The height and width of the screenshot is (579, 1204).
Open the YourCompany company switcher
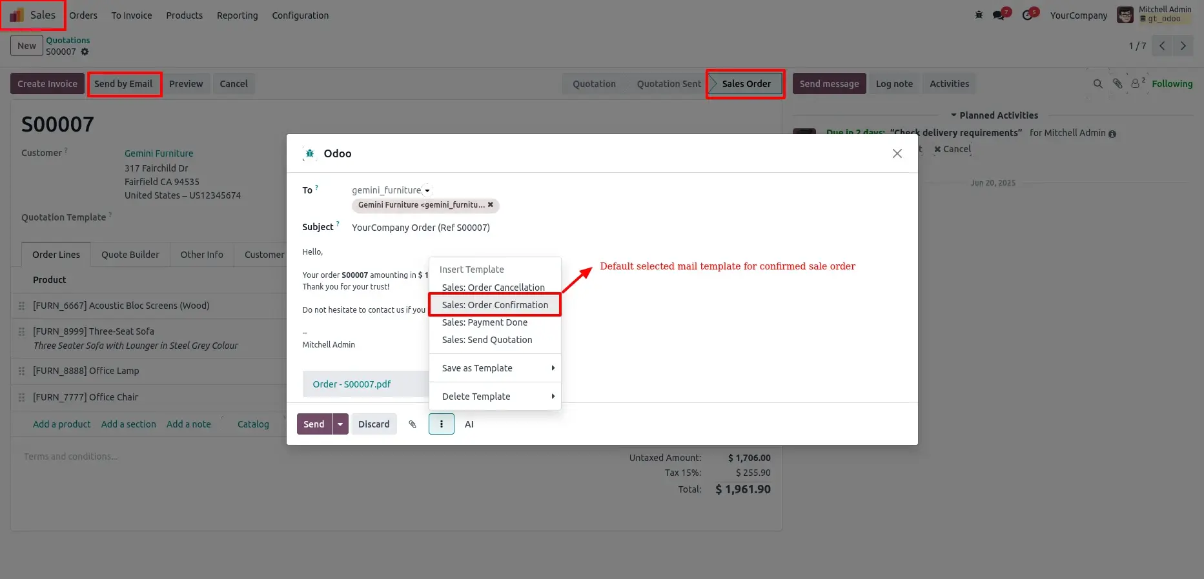[x=1078, y=15]
